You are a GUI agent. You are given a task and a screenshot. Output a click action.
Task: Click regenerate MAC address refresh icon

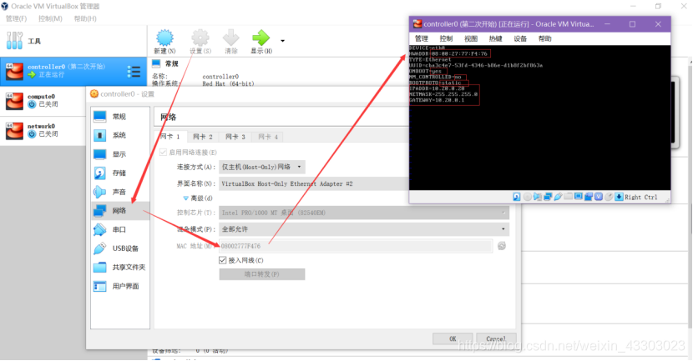502,246
